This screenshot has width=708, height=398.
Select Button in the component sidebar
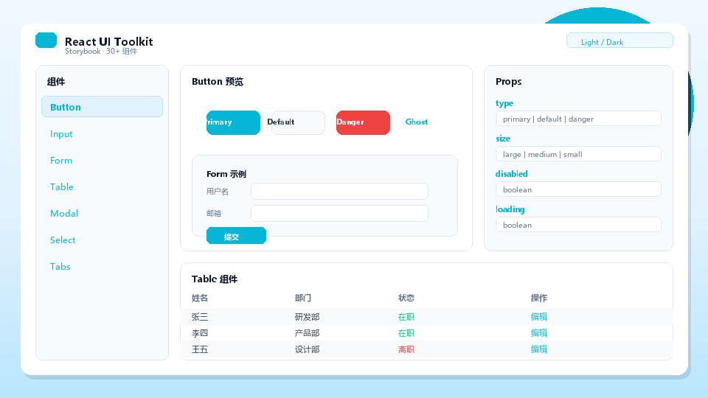[102, 106]
